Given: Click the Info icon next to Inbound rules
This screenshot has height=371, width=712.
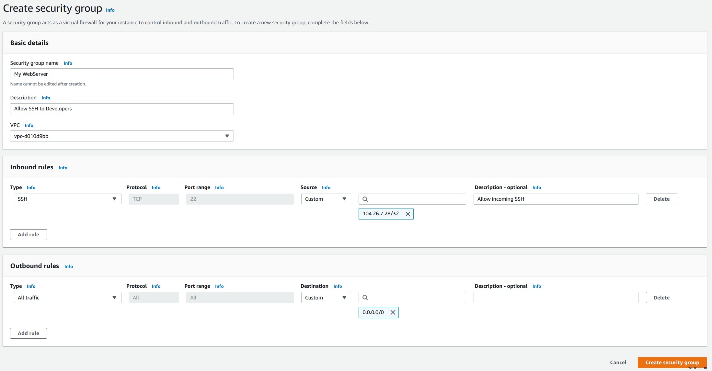Looking at the screenshot, I should point(63,167).
